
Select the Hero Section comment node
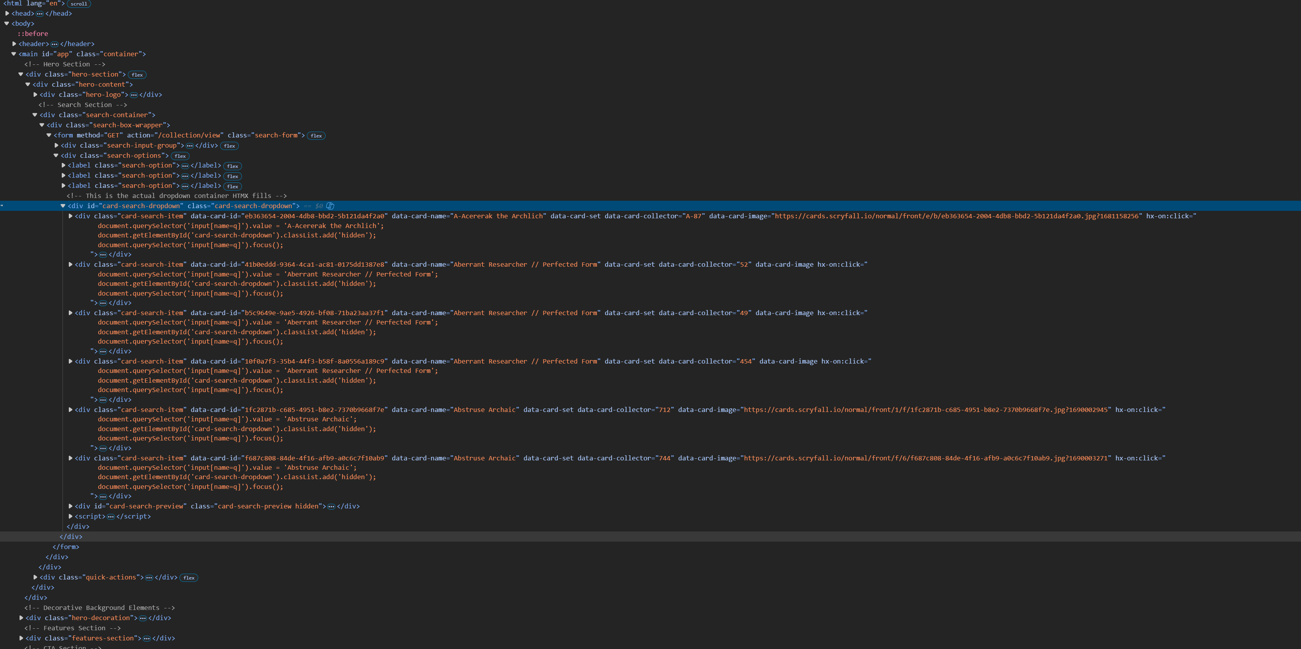pos(65,64)
